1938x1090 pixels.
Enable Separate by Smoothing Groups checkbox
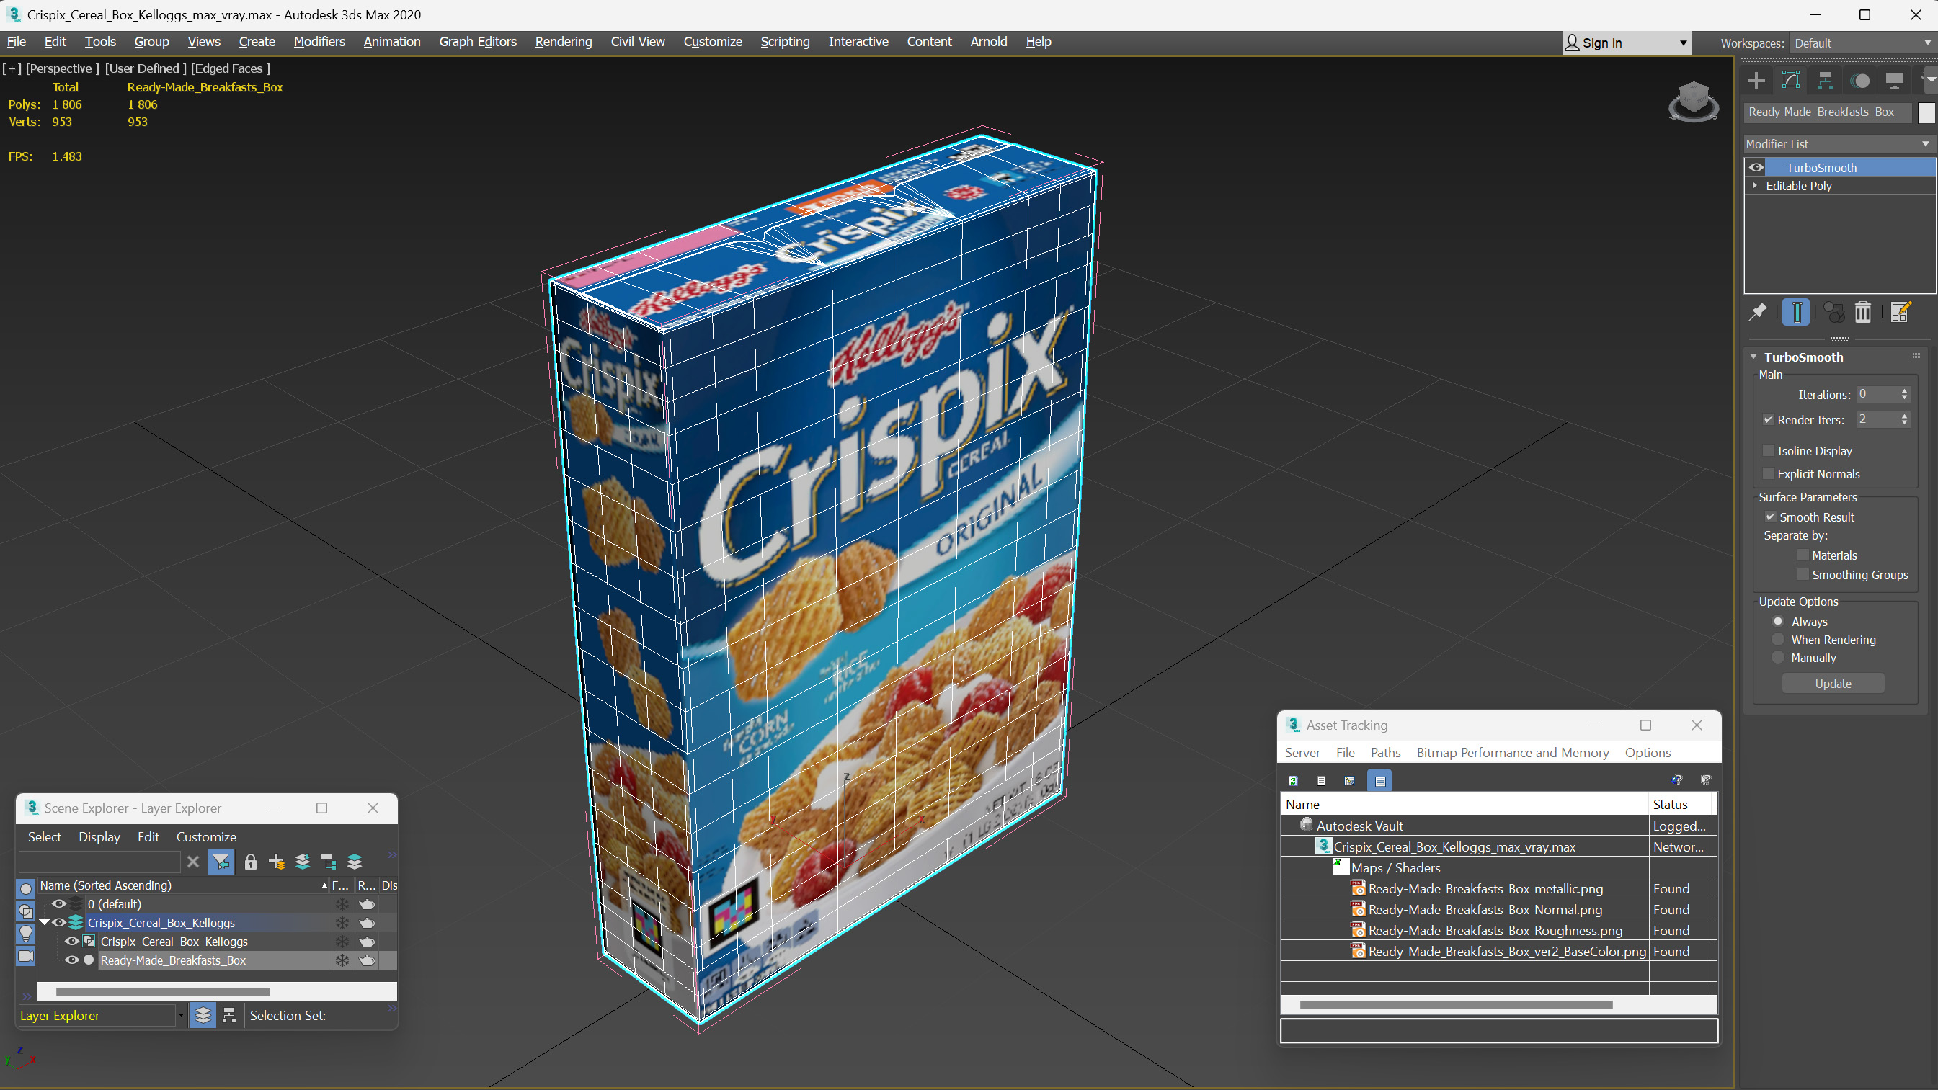[x=1803, y=575]
